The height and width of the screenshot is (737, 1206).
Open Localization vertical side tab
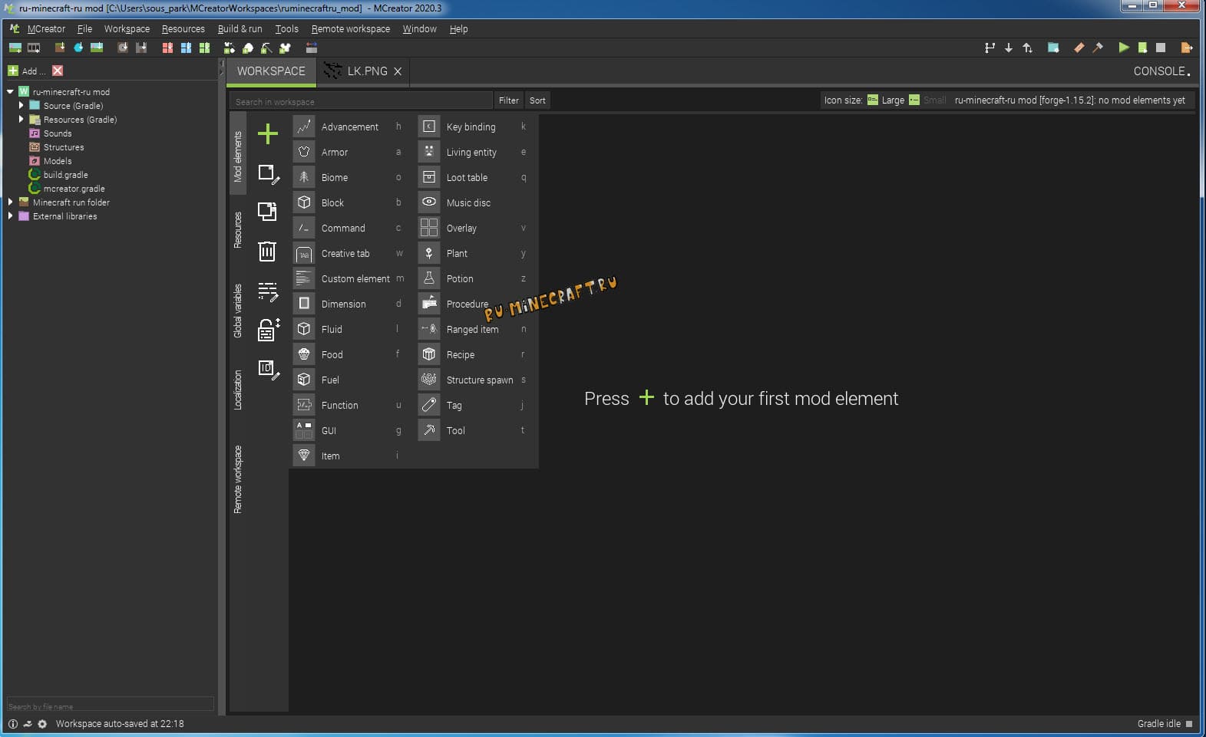pyautogui.click(x=238, y=390)
